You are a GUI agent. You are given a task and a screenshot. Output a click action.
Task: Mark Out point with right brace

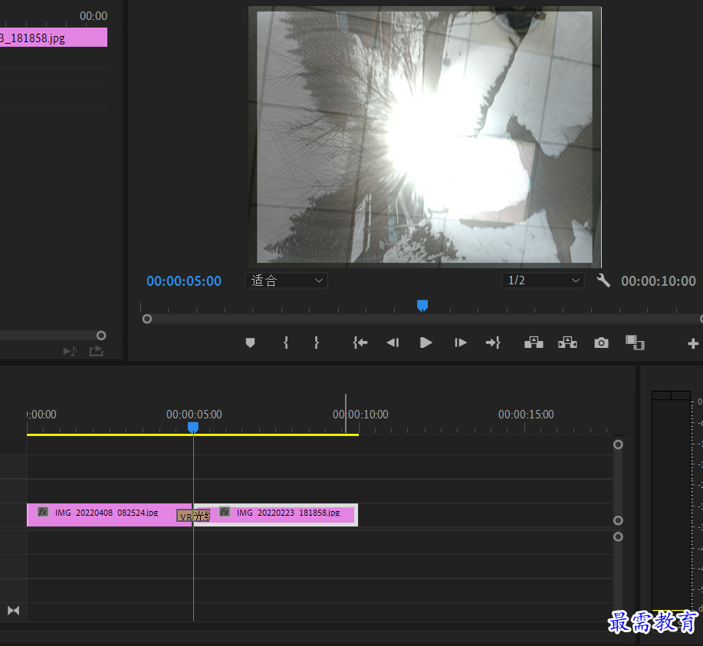click(317, 343)
